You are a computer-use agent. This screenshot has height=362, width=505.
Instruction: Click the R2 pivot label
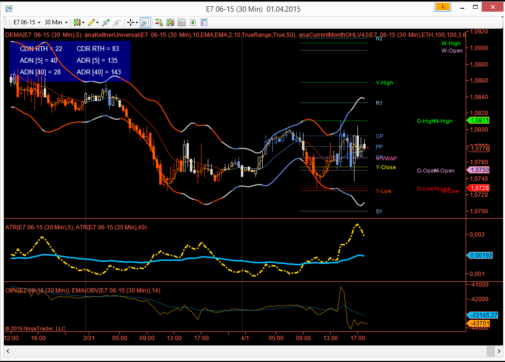tap(379, 38)
